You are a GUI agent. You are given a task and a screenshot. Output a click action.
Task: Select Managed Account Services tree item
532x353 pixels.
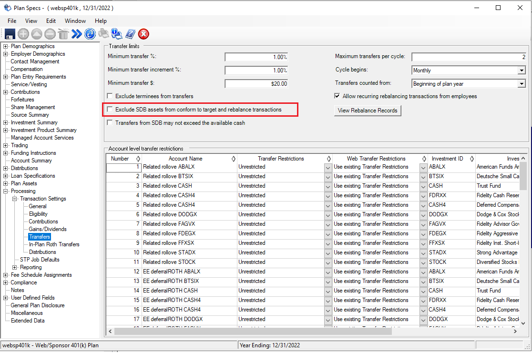tap(42, 138)
